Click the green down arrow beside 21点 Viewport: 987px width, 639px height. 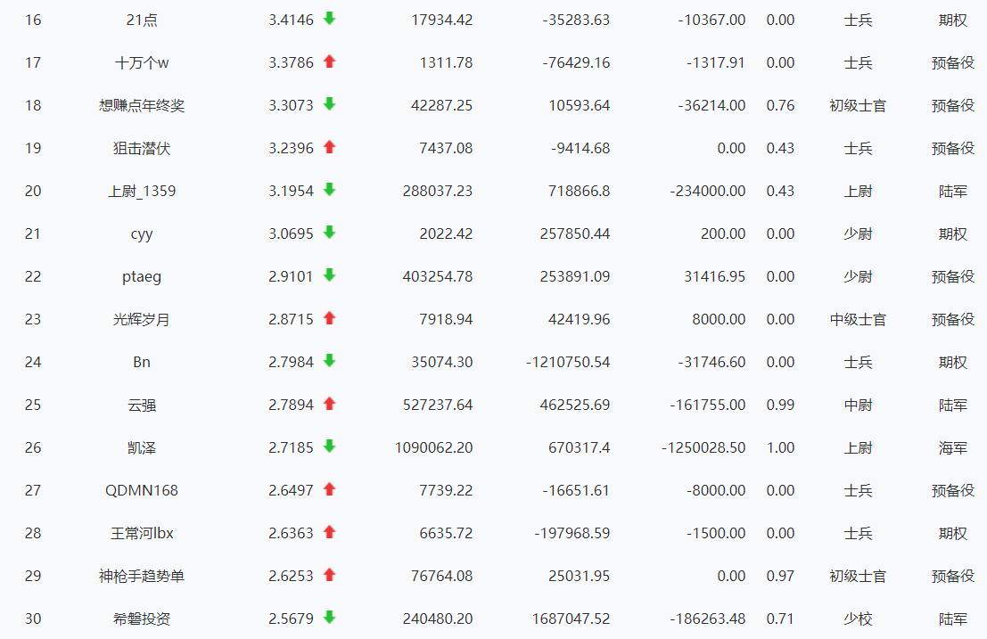click(329, 19)
